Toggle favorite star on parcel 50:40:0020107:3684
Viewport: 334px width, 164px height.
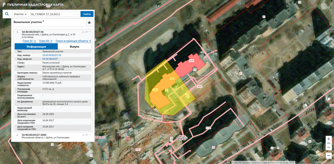pyautogui.click(x=87, y=135)
